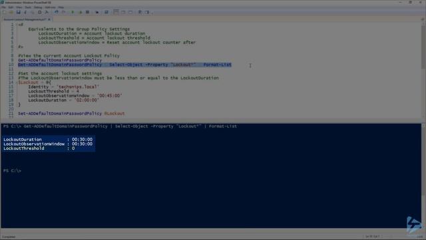Screen dimensions: 426x240
Task: Collapse the $Lockout hashtable at line 14
Action: point(16,82)
